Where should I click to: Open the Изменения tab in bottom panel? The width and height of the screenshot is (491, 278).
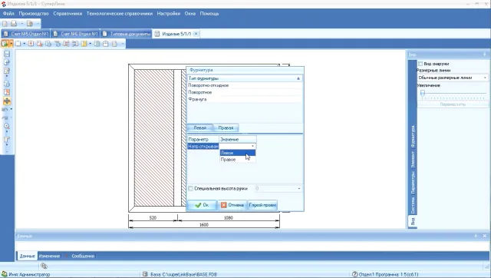click(x=49, y=256)
